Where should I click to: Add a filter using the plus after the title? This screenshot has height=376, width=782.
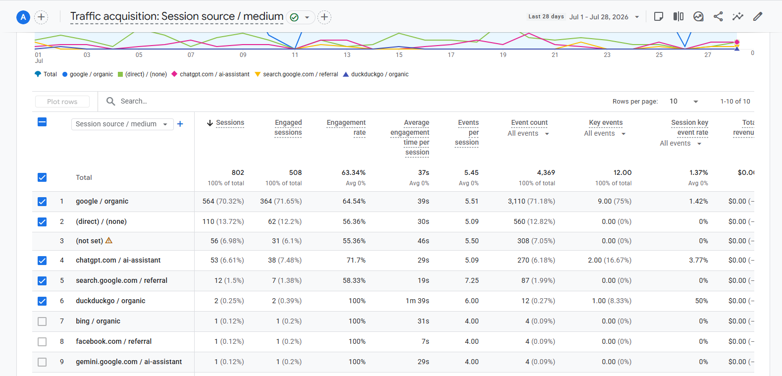point(324,17)
